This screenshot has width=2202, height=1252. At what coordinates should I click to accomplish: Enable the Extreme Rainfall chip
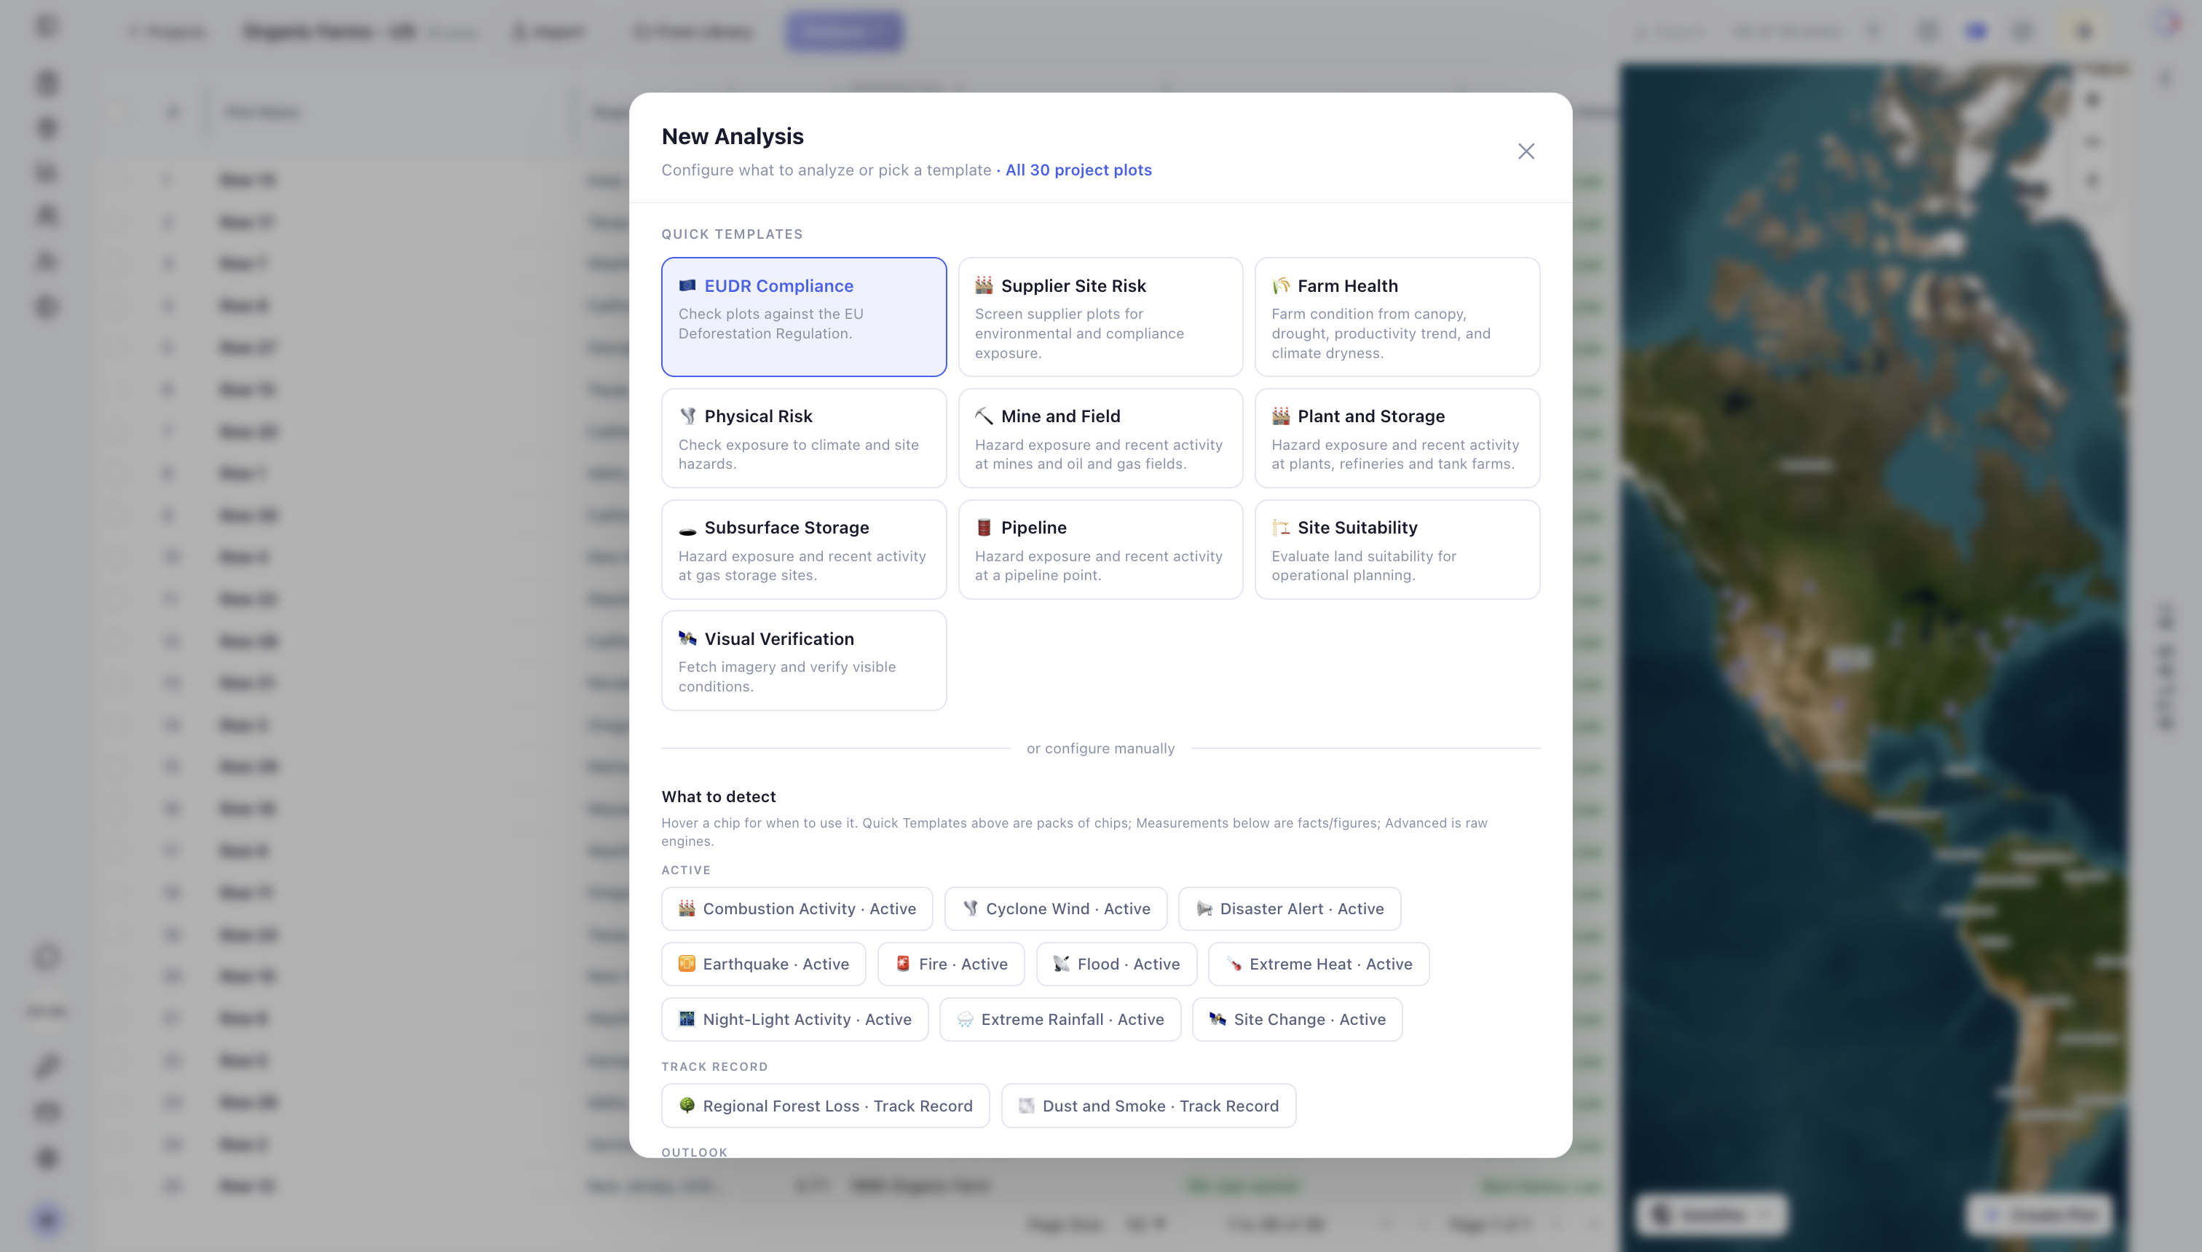point(1059,1019)
